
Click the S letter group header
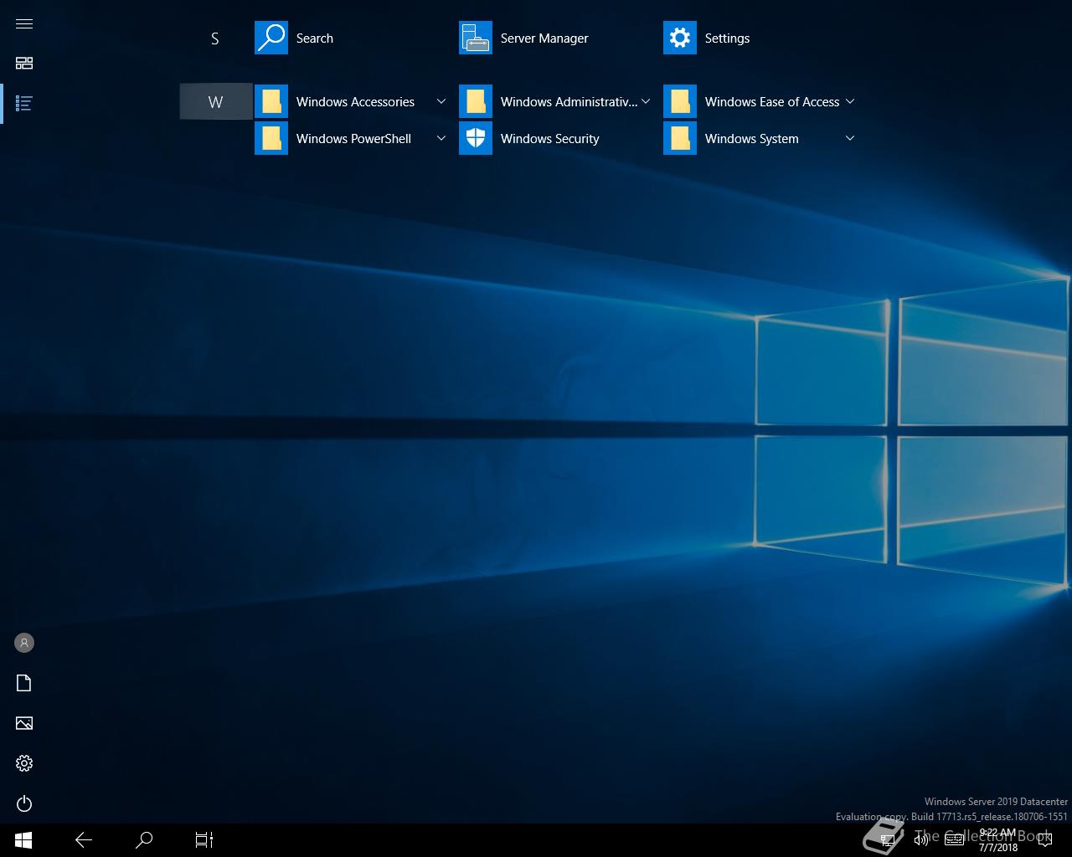(x=215, y=38)
